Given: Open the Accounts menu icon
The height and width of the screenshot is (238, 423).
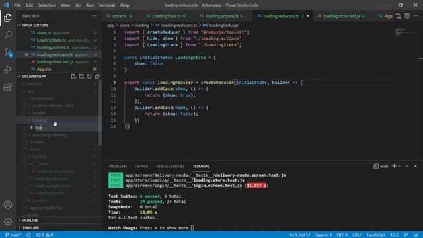Looking at the screenshot, I should (x=8, y=205).
